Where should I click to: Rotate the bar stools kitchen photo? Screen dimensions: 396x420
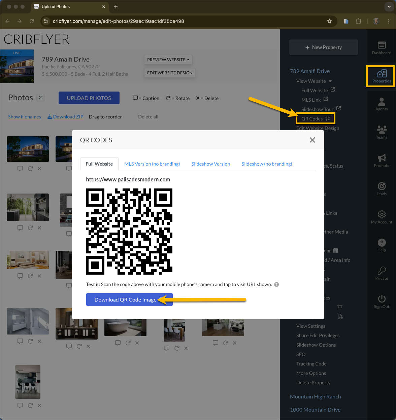(x=30, y=406)
